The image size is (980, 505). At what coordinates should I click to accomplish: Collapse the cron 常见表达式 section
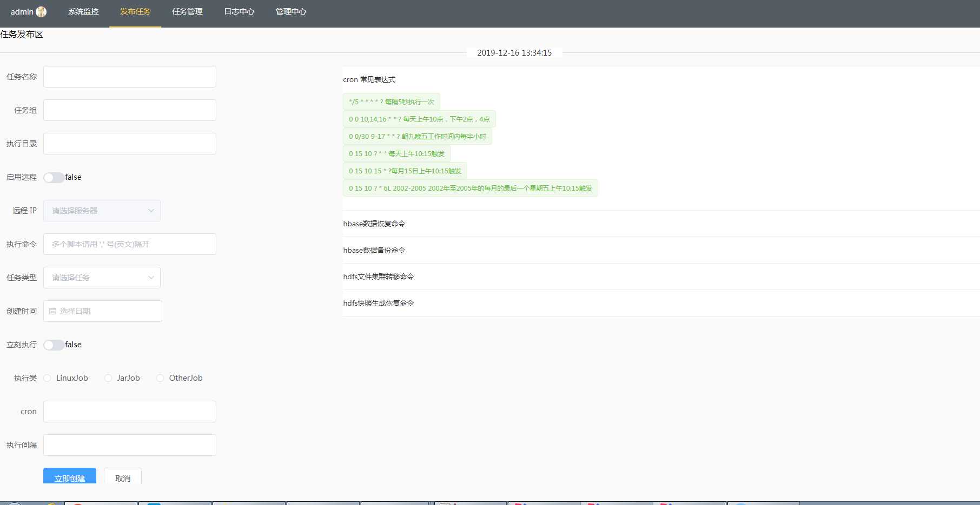coord(661,79)
